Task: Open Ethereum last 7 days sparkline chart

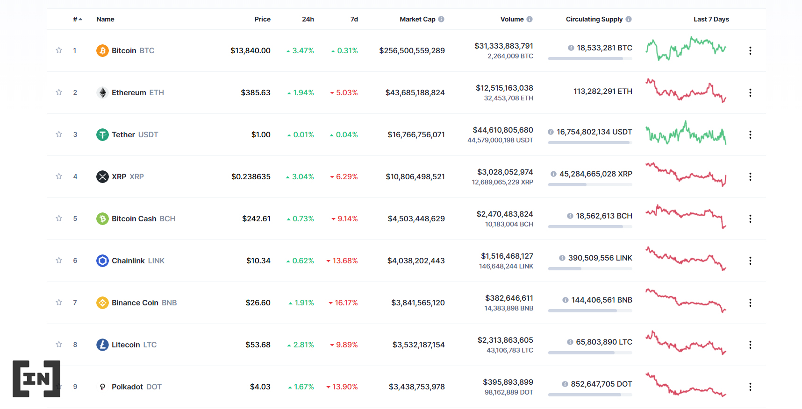Action: pos(686,91)
